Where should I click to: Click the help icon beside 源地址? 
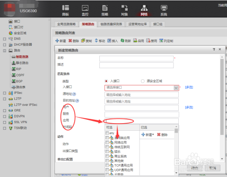point(74,94)
